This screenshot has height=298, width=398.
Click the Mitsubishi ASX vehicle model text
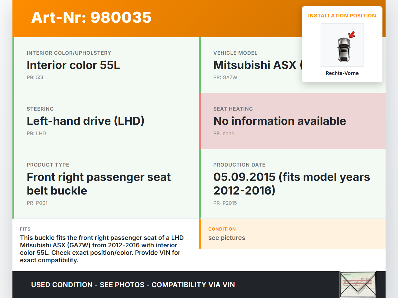(x=255, y=65)
